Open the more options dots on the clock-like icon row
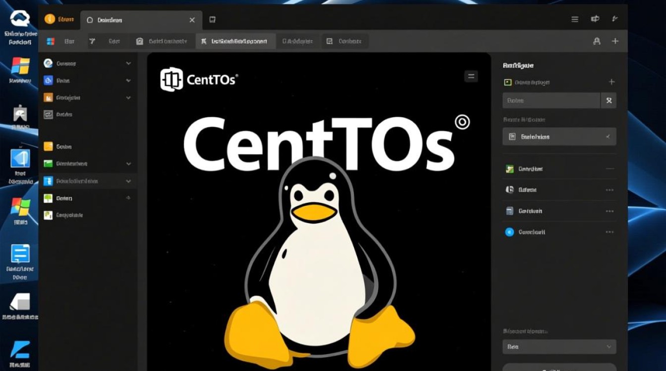Screen dimensions: 666x371 click(610, 190)
